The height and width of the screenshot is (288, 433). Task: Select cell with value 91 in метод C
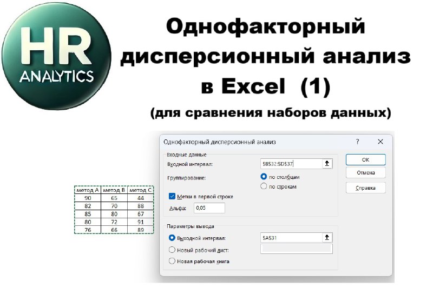[x=141, y=222]
